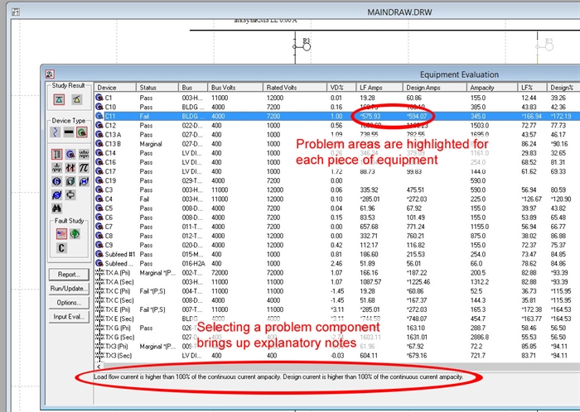Select the cable device type icon
The width and height of the screenshot is (580, 412).
pos(80,132)
